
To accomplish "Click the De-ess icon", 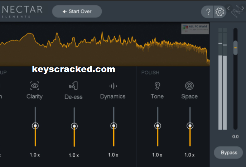I will [73, 86].
